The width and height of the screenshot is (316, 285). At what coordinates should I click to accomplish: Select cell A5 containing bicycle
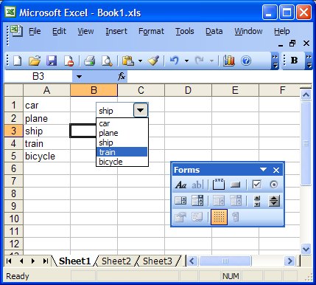click(46, 156)
